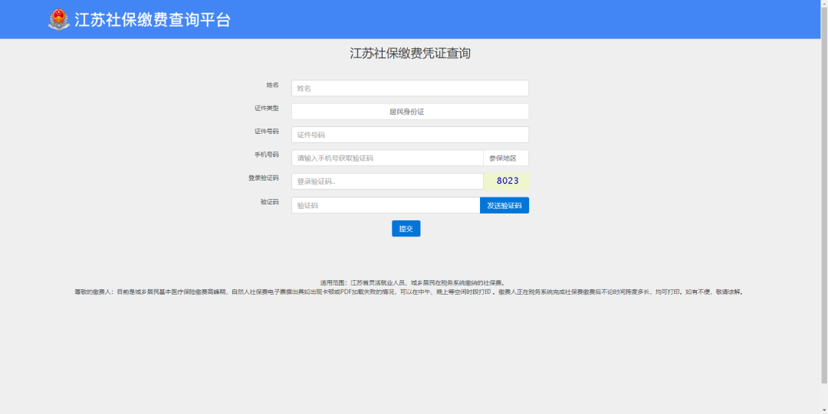Click the 证件类型 field label
This screenshot has height=414, width=828.
(267, 108)
